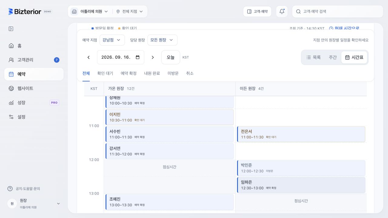Click the 12:00 time label
388x218 pixels.
pos(94,160)
